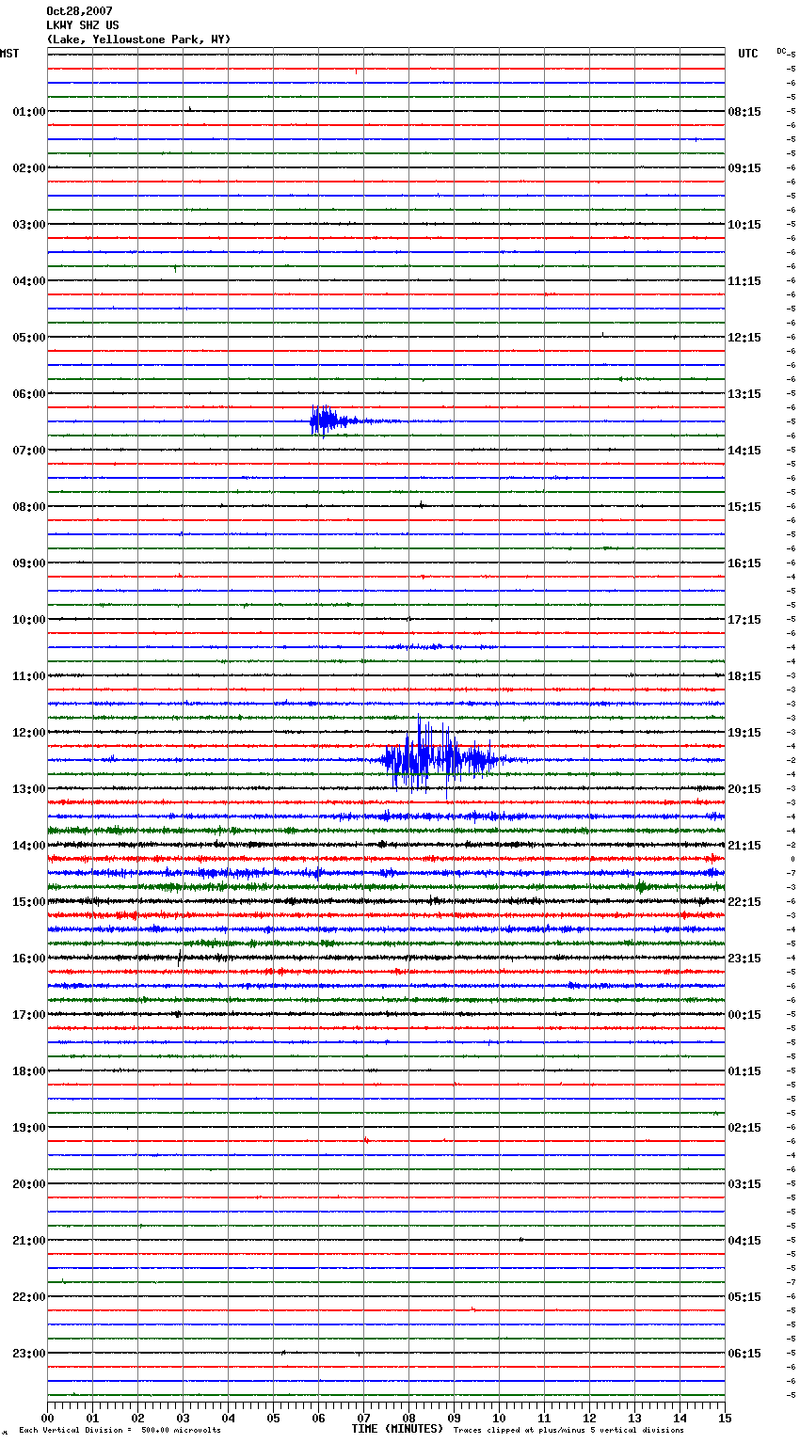The width and height of the screenshot is (800, 1443).
Task: Click the 00:15 UTC time label
Action: point(744,1015)
